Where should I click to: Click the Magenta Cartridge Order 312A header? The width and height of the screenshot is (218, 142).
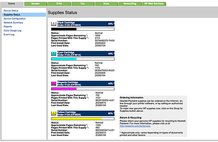[x=86, y=84]
